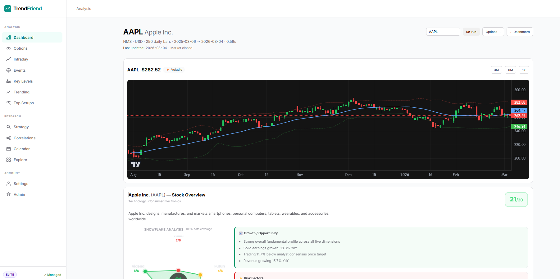Click the Correlations share-nodes icon
The width and height of the screenshot is (560, 279).
point(8,138)
